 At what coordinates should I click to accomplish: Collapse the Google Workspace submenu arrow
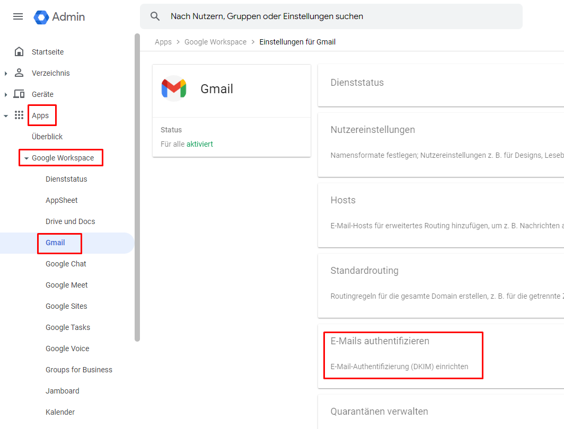[x=27, y=158]
